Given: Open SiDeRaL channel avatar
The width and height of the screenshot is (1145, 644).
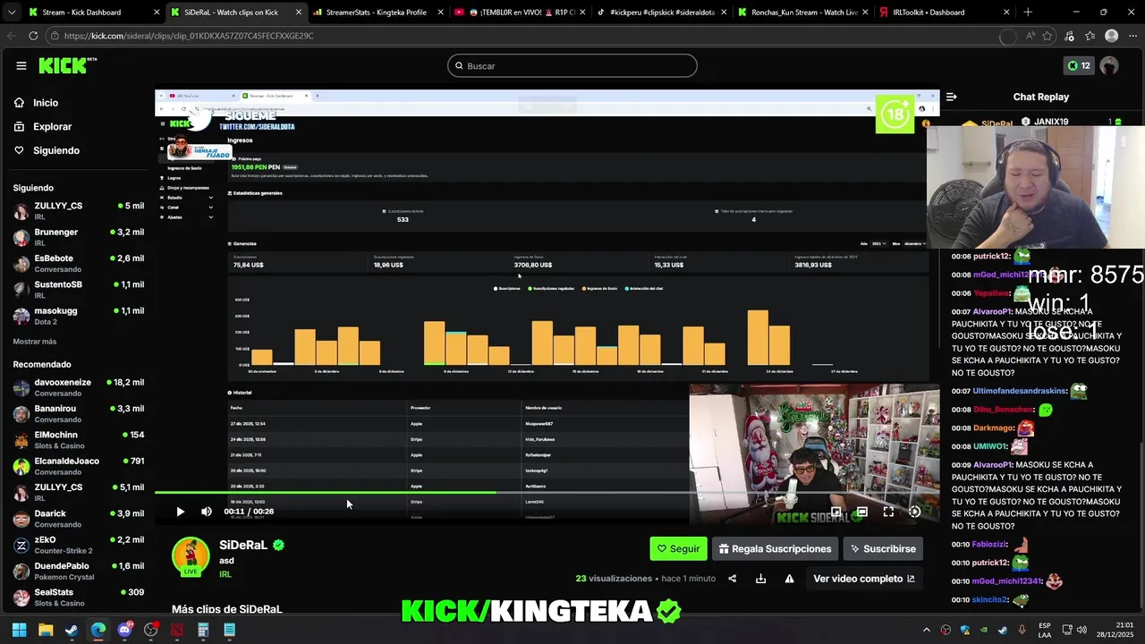Looking at the screenshot, I should pyautogui.click(x=191, y=555).
